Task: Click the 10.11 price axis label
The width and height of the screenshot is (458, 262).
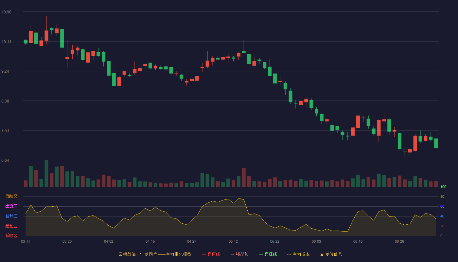Action: click(x=6, y=42)
